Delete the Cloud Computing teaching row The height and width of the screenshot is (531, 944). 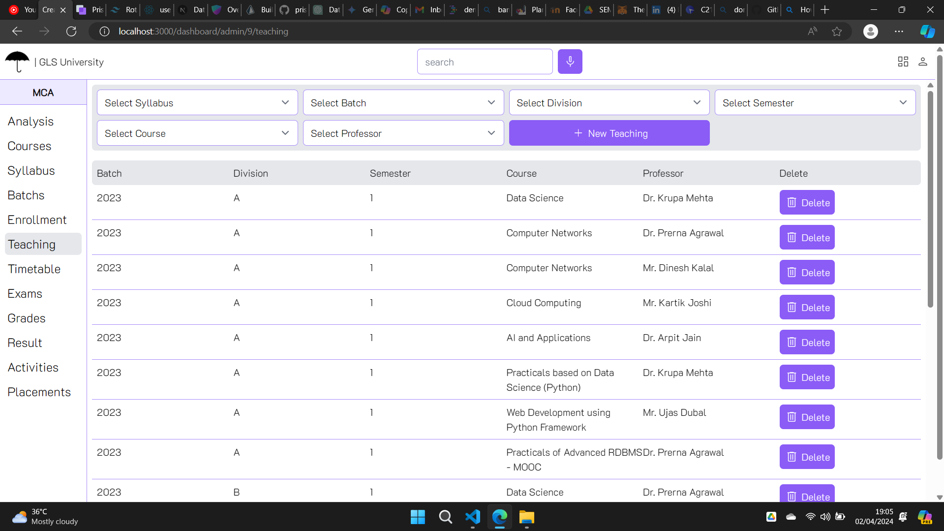(x=807, y=308)
